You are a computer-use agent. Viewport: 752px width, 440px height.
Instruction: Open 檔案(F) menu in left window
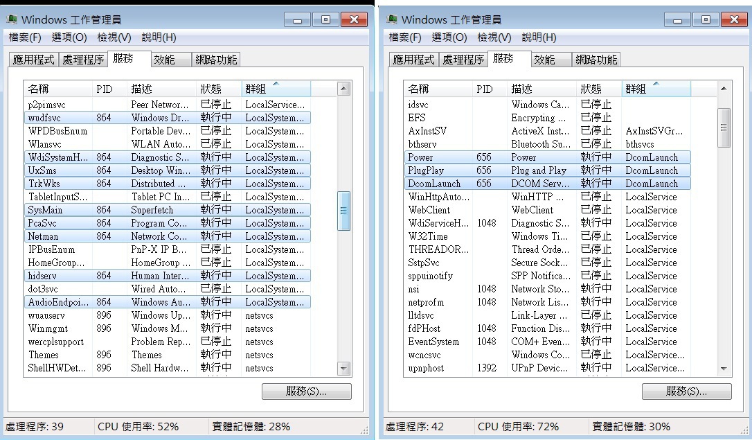click(x=25, y=37)
